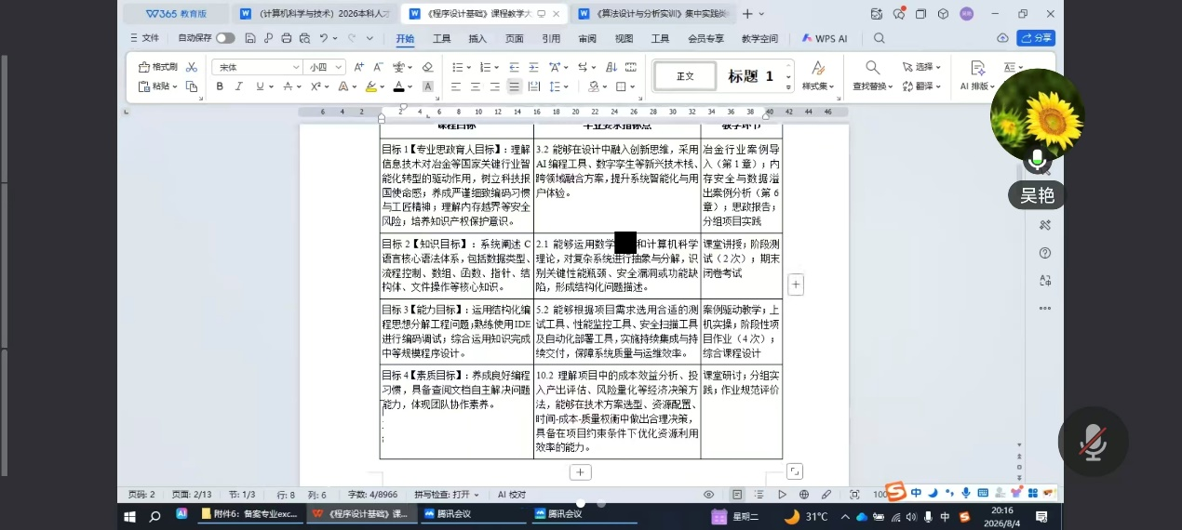Apply the 标题 1 heading style
1182x530 pixels.
pos(750,76)
